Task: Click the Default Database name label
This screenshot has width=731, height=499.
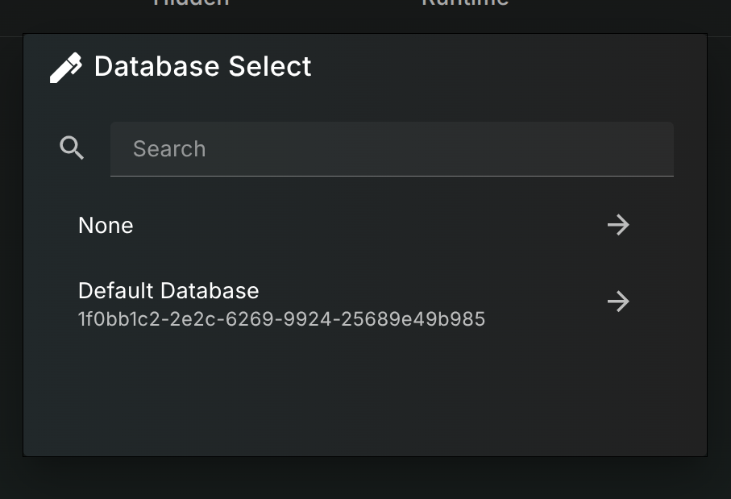Action: 168,290
